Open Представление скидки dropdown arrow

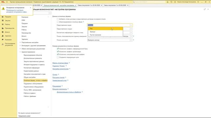click(x=131, y=29)
